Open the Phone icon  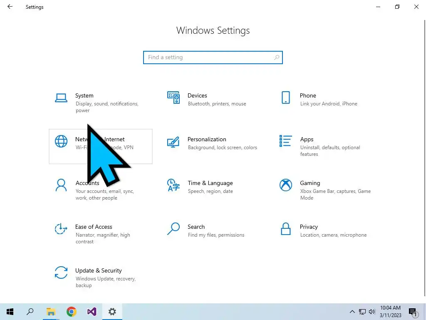[285, 97]
